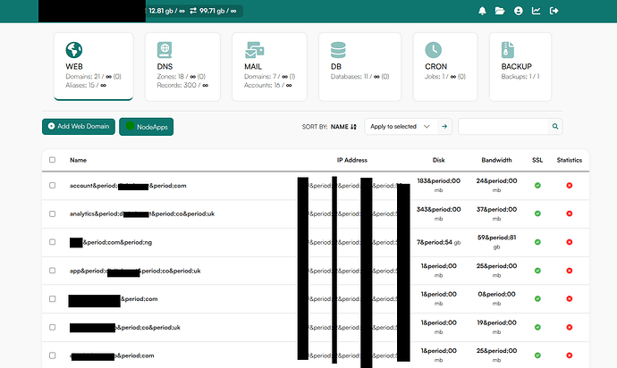This screenshot has height=368, width=617.
Task: Click Statistics red icon for analytics domain row
Action: click(569, 213)
